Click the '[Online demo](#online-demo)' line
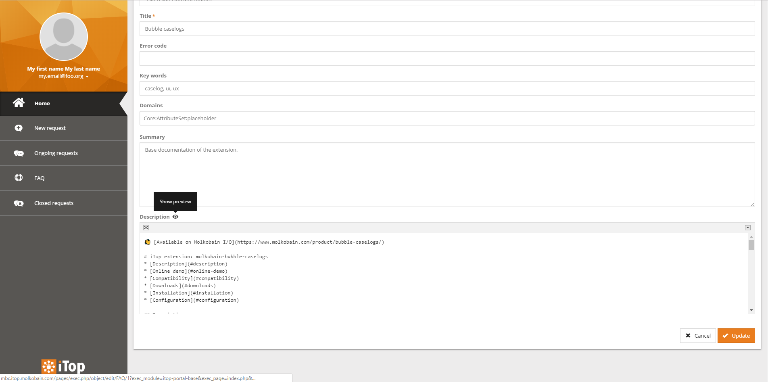Viewport: 768px width, 382px height. click(186, 271)
